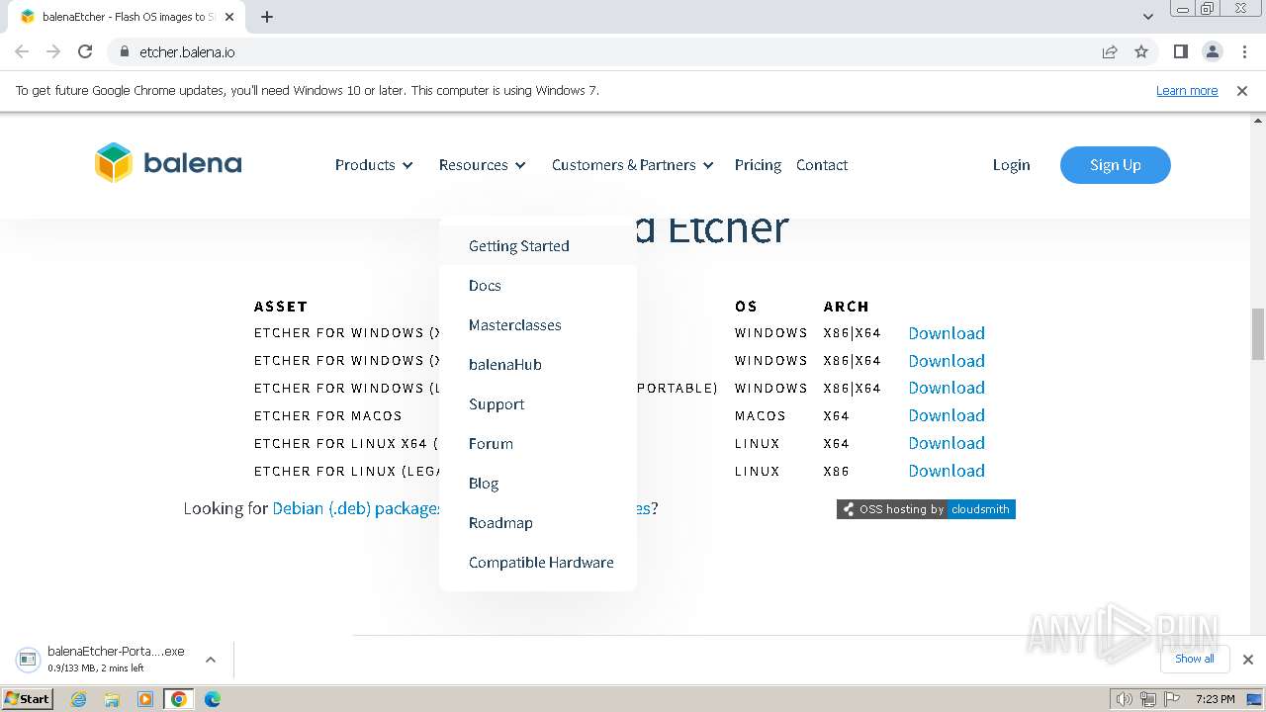This screenshot has width=1266, height=712.
Task: Open the Pricing page
Action: click(x=758, y=165)
